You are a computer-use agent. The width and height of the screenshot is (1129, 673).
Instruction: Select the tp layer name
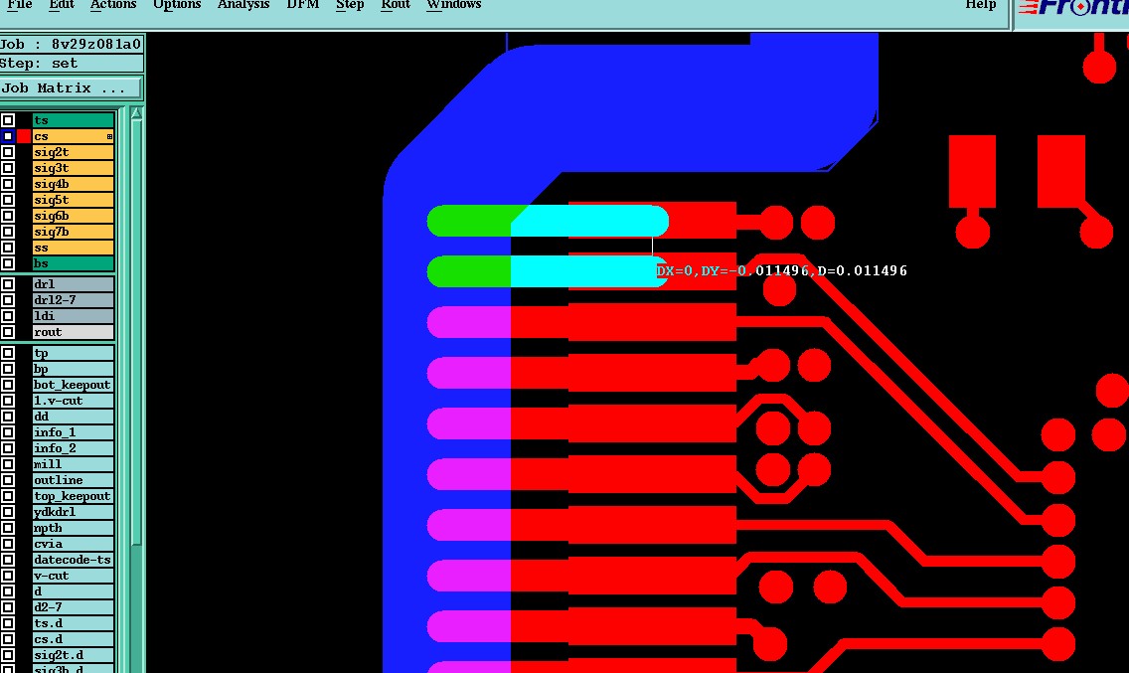(x=74, y=353)
